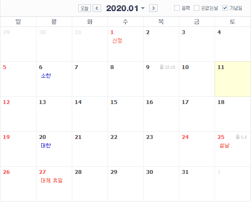Open the 2020.01 month dropdown

[125, 8]
